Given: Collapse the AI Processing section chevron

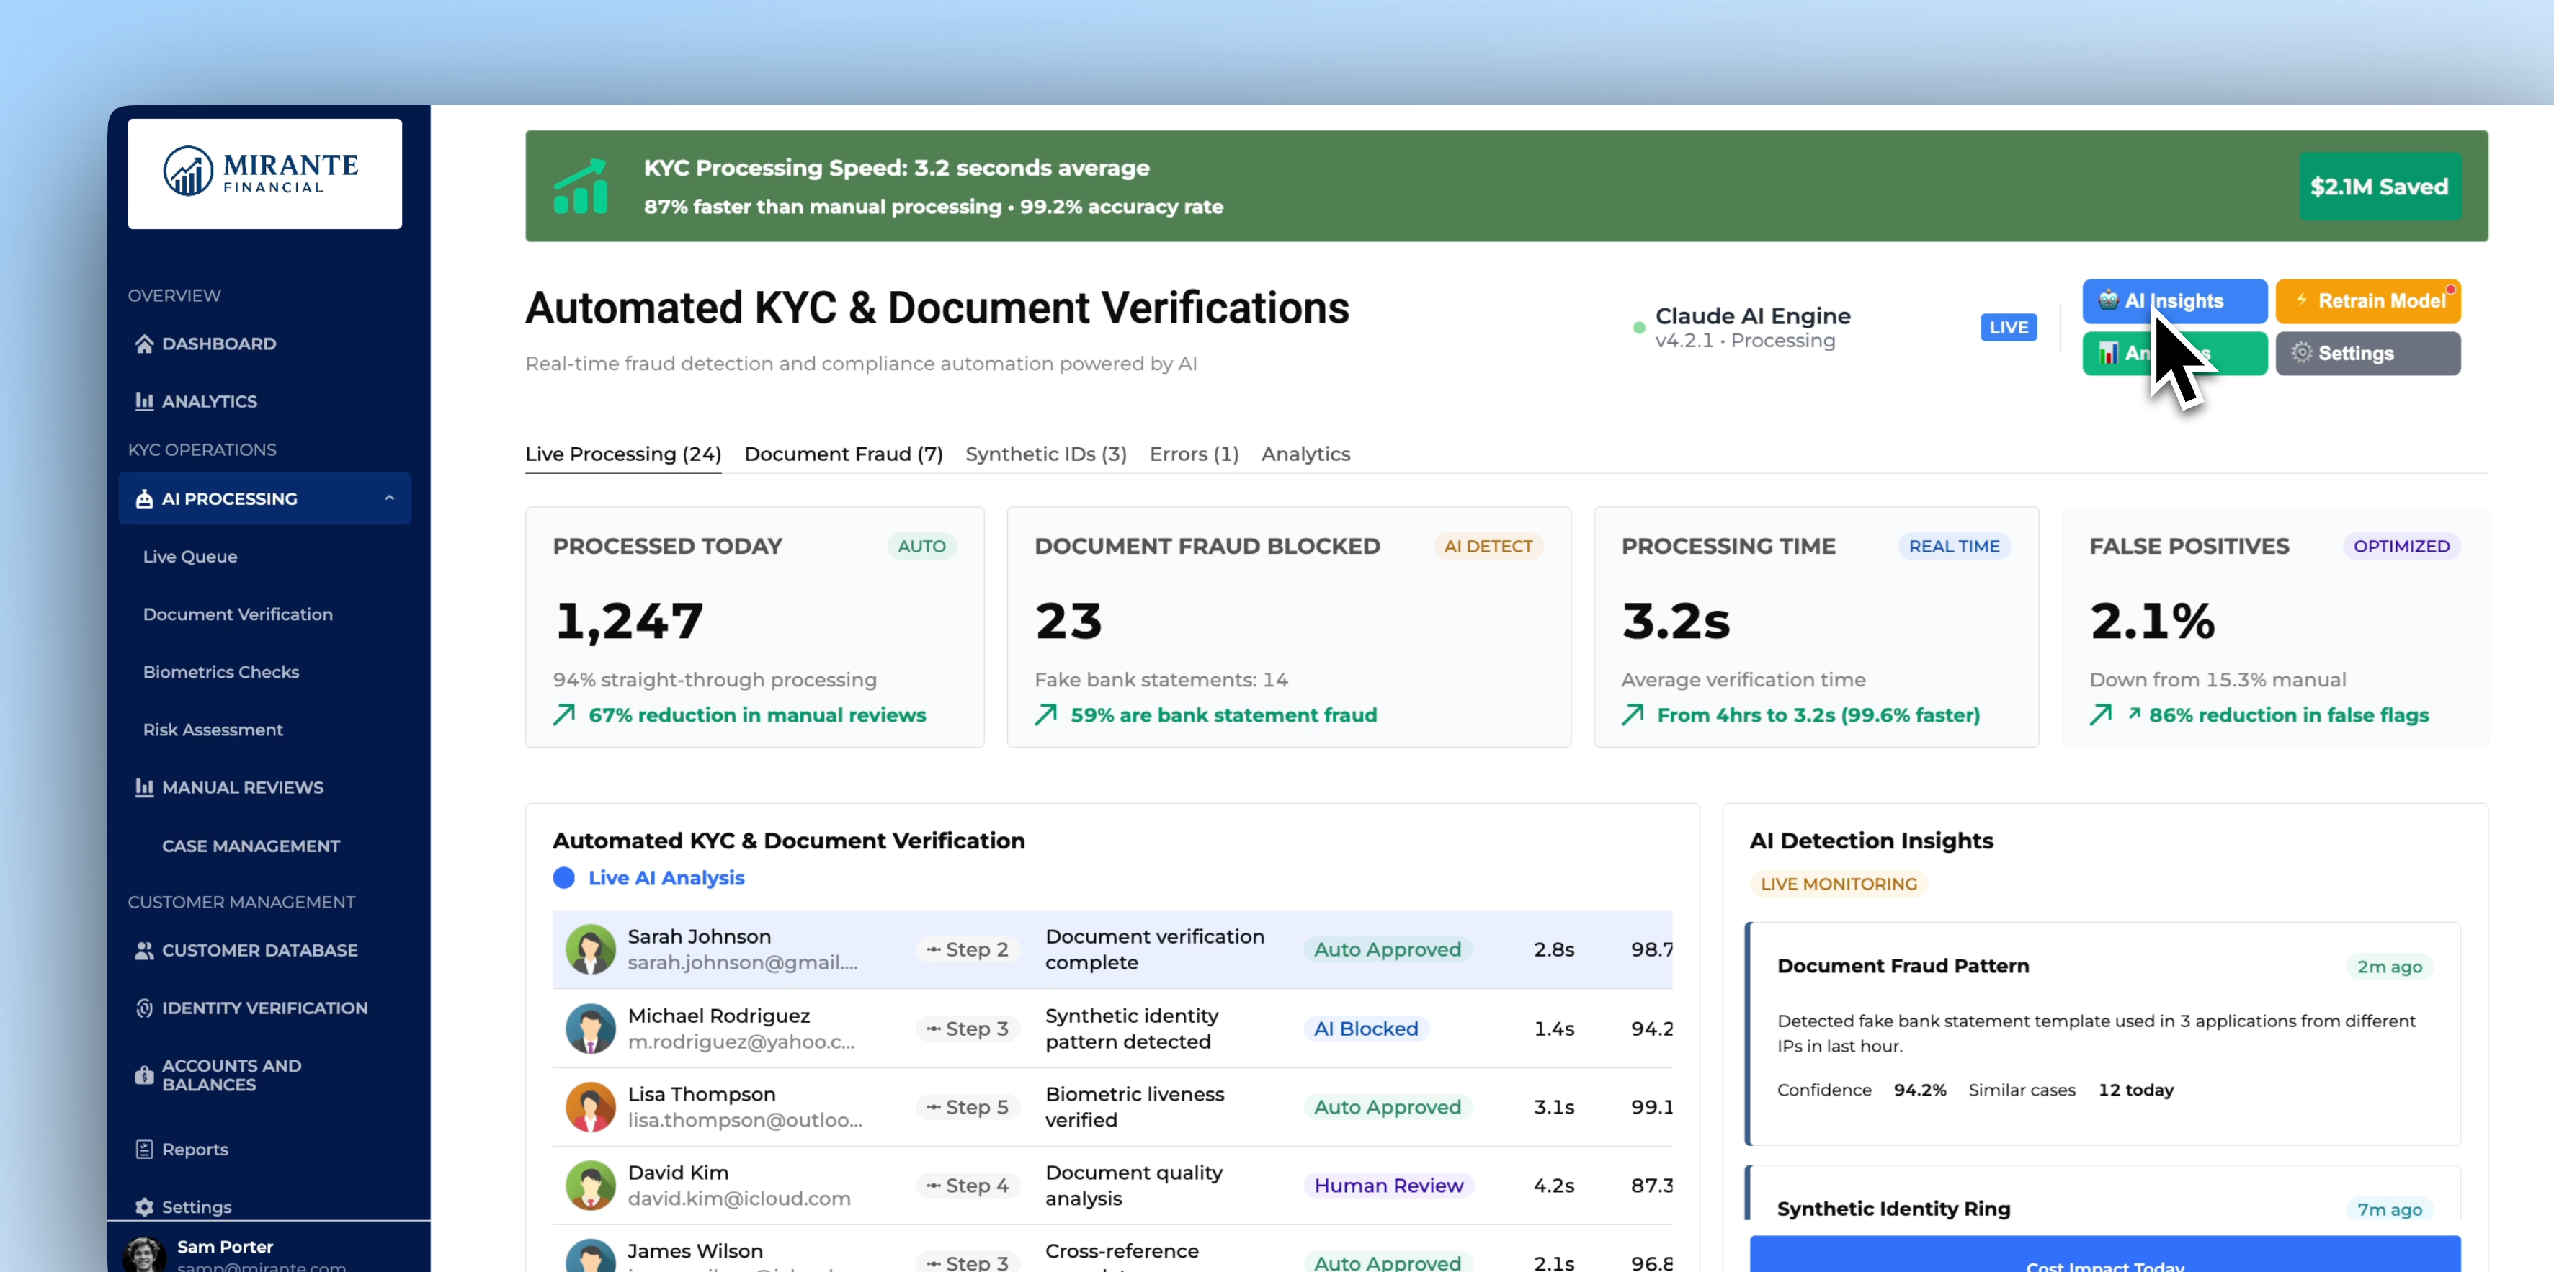Looking at the screenshot, I should tap(388, 498).
